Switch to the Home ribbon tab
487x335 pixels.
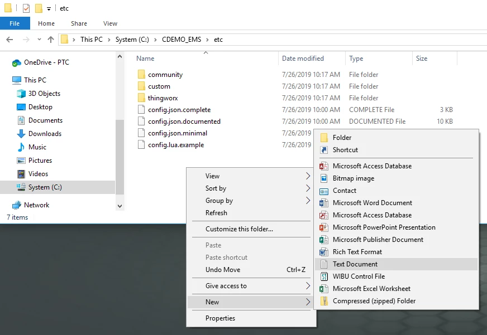46,23
